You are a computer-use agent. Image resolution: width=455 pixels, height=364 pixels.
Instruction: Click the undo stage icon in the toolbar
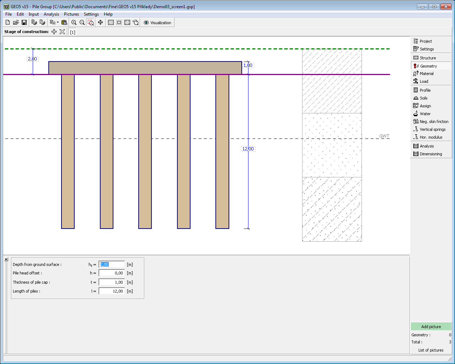(34, 22)
